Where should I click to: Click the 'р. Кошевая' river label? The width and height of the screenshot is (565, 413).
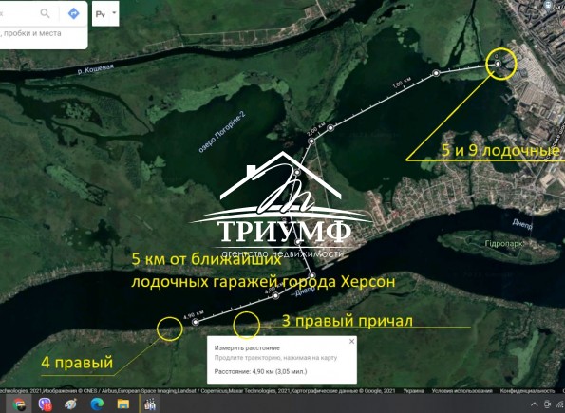pyautogui.click(x=96, y=68)
